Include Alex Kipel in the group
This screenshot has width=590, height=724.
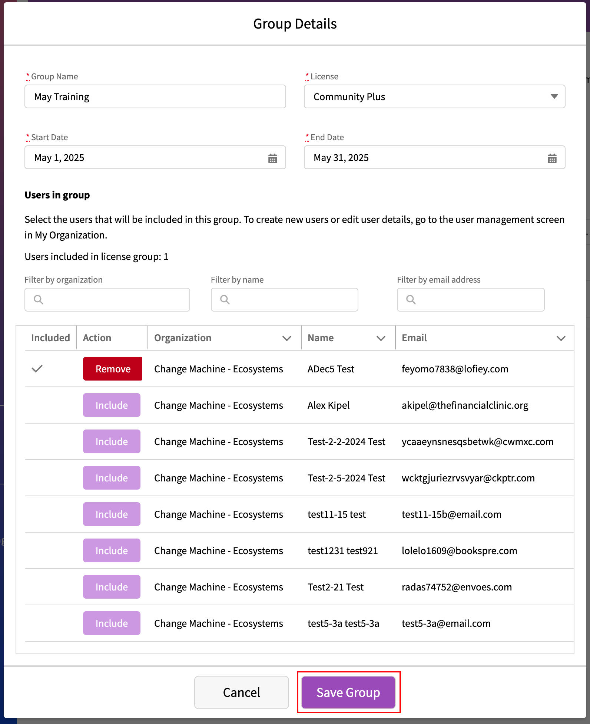tap(112, 405)
